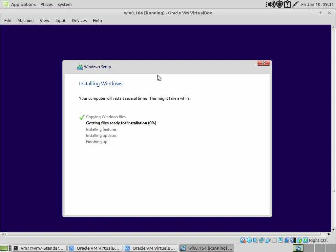
Task: Click the display status bar icon
Action: (x=280, y=240)
